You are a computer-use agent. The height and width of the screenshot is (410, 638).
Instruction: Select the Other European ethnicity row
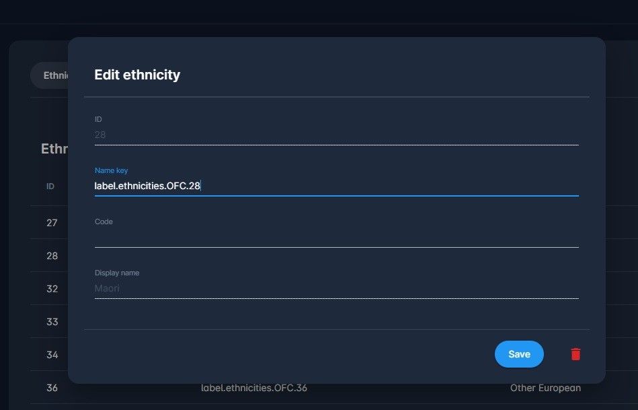pos(545,388)
